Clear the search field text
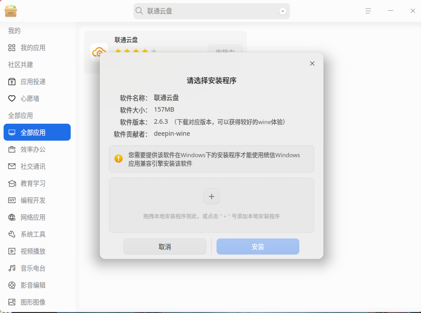This screenshot has height=313, width=421. (x=282, y=11)
